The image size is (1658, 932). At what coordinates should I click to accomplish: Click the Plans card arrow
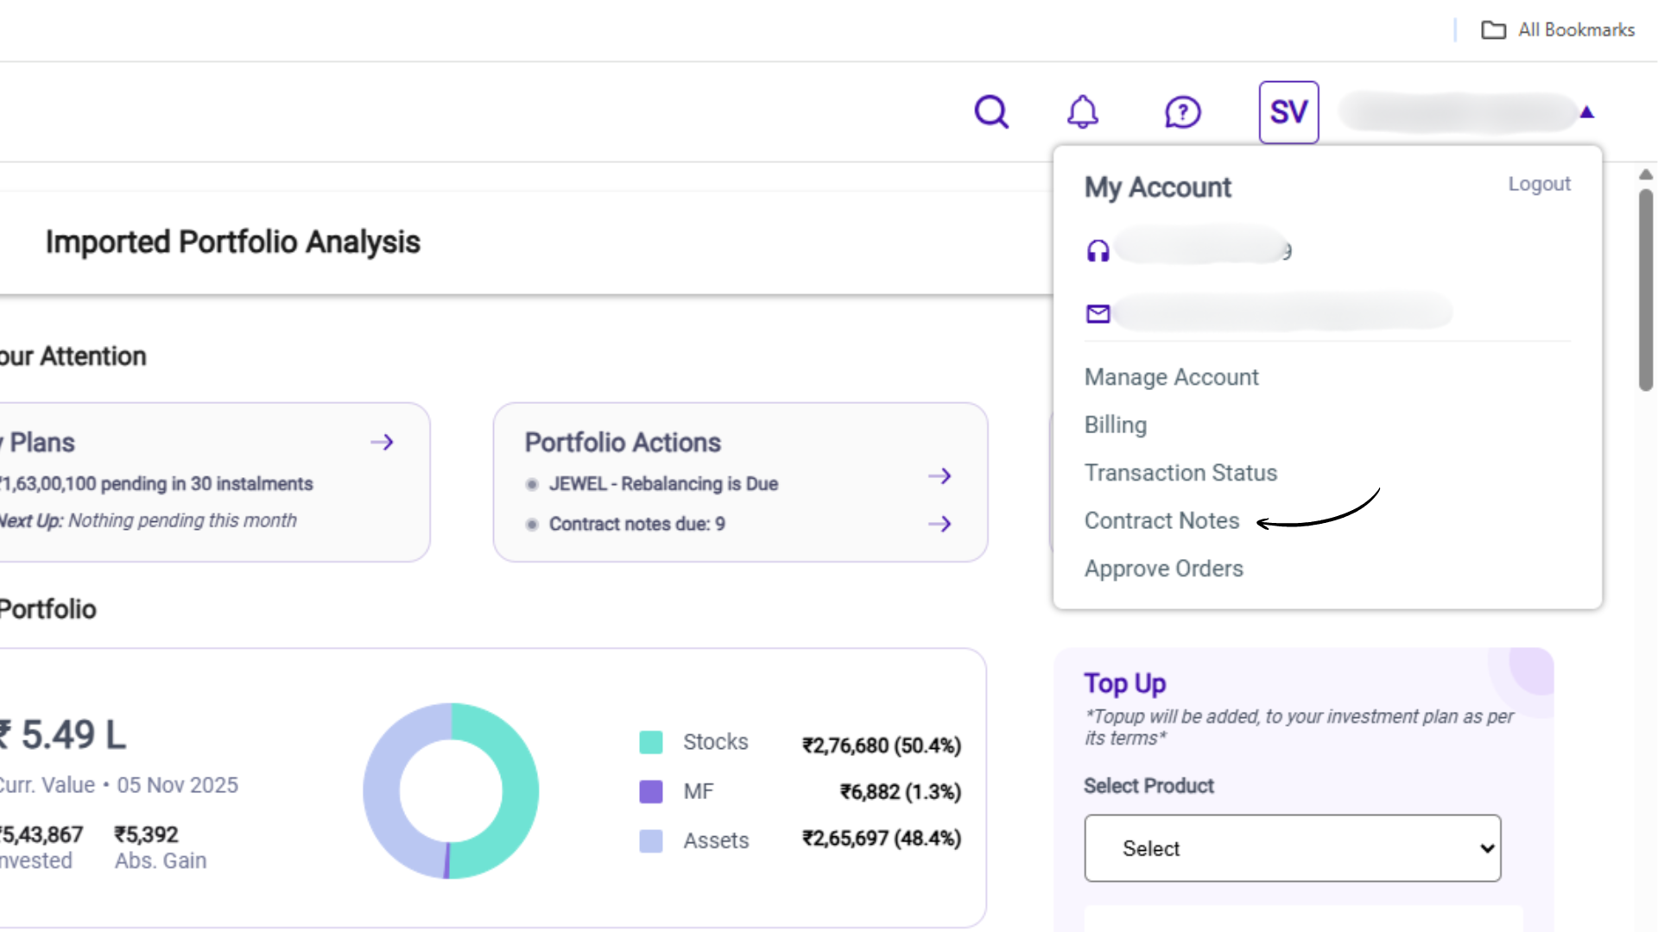pos(382,443)
